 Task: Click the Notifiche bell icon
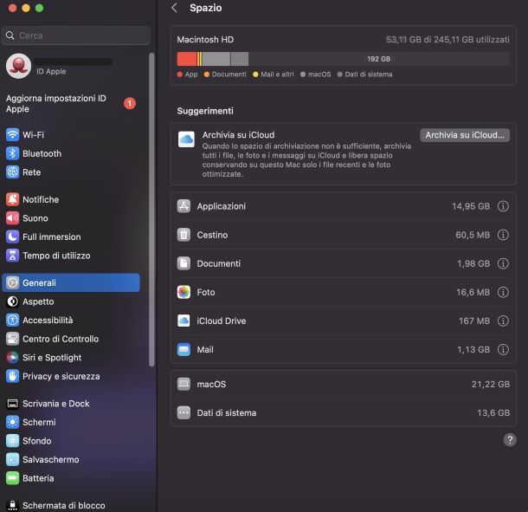point(12,199)
